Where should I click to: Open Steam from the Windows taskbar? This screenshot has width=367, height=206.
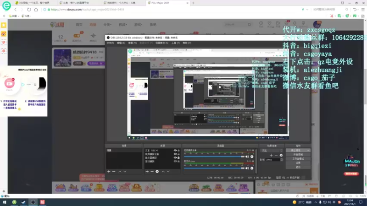23,202
